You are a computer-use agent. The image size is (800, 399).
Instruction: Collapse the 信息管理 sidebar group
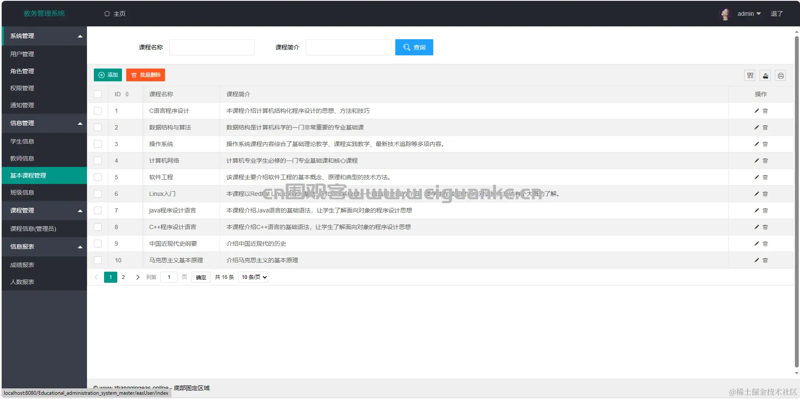pyautogui.click(x=44, y=123)
